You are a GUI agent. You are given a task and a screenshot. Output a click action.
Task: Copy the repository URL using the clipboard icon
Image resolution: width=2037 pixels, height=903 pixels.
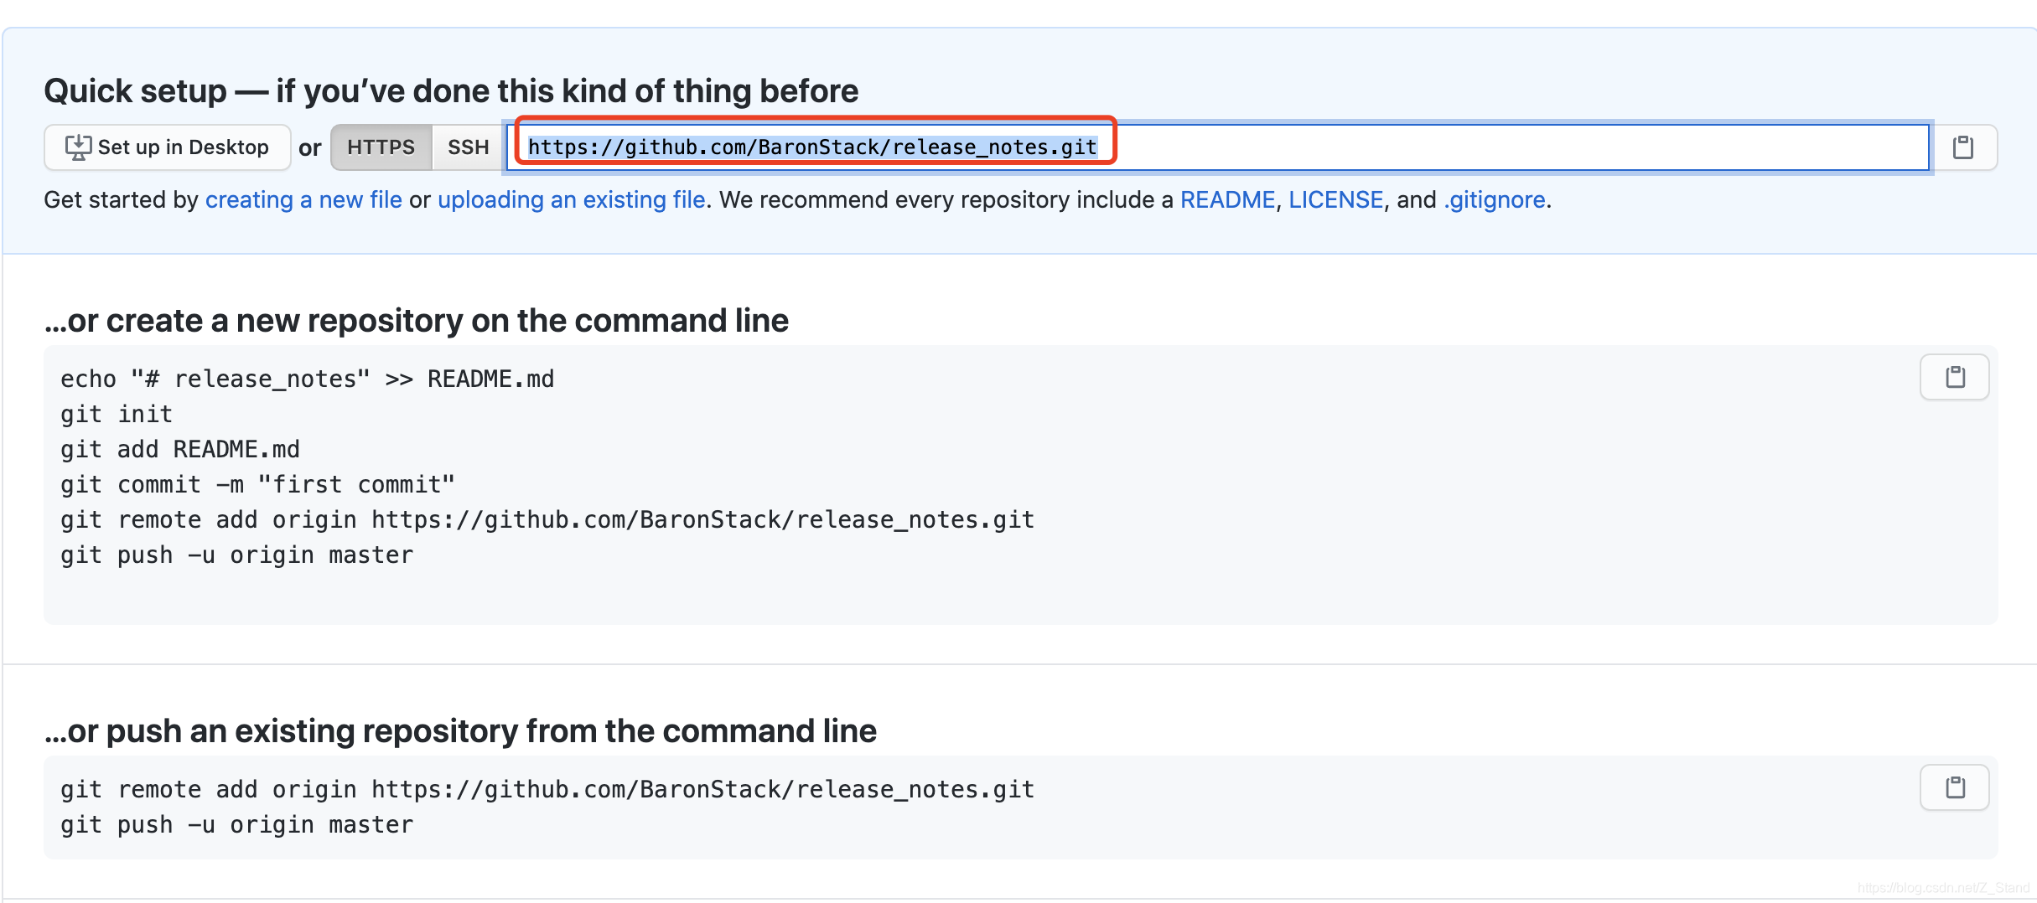(x=1964, y=147)
